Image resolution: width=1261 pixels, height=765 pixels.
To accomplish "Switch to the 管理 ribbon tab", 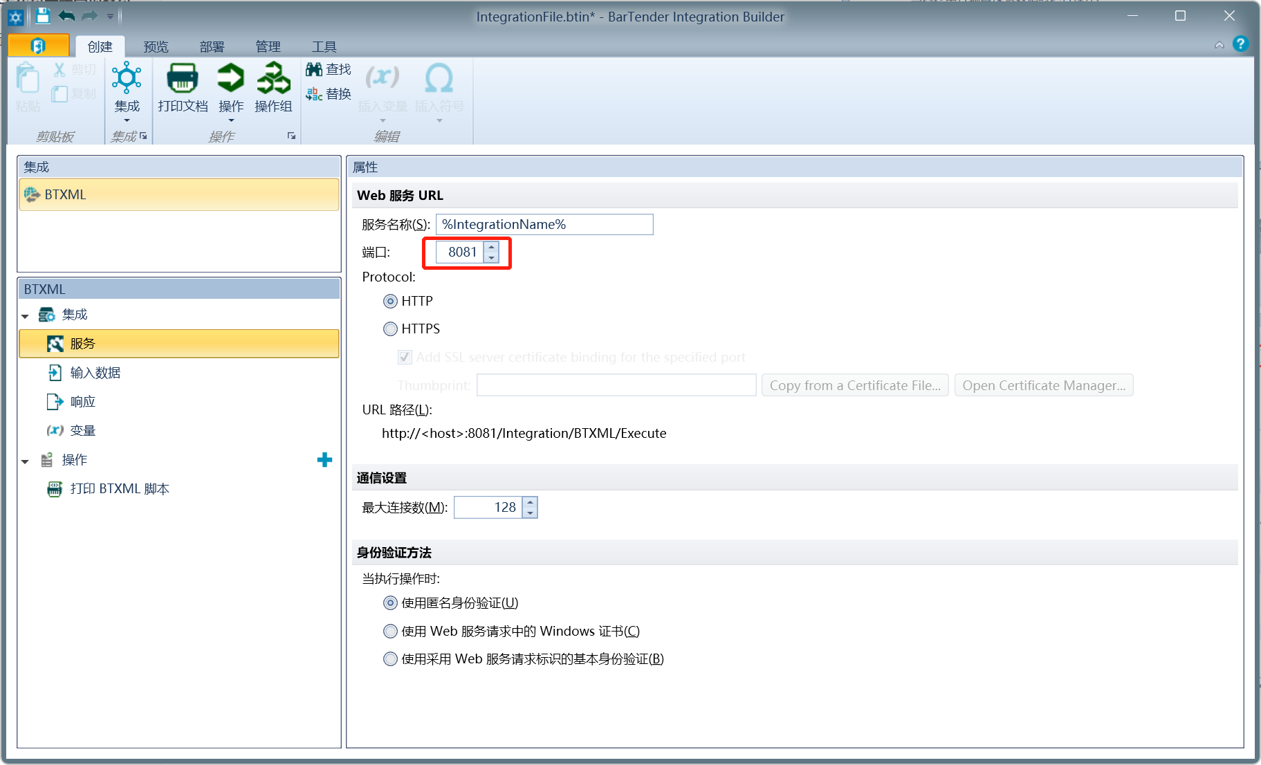I will tap(268, 46).
